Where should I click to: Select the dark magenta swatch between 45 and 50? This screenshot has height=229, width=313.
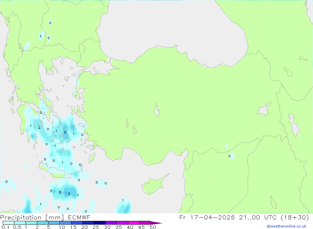click(145, 223)
